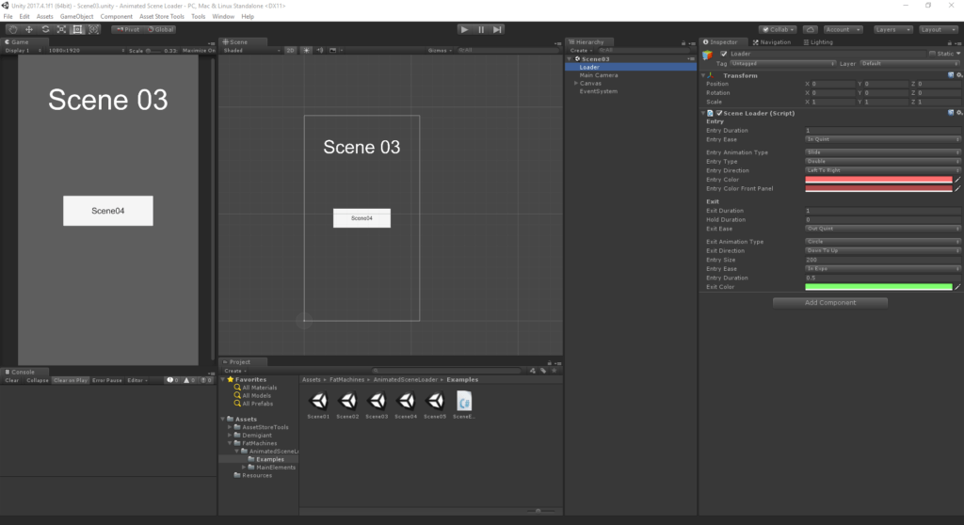Pick Entry Color with eyedropper

pos(957,180)
